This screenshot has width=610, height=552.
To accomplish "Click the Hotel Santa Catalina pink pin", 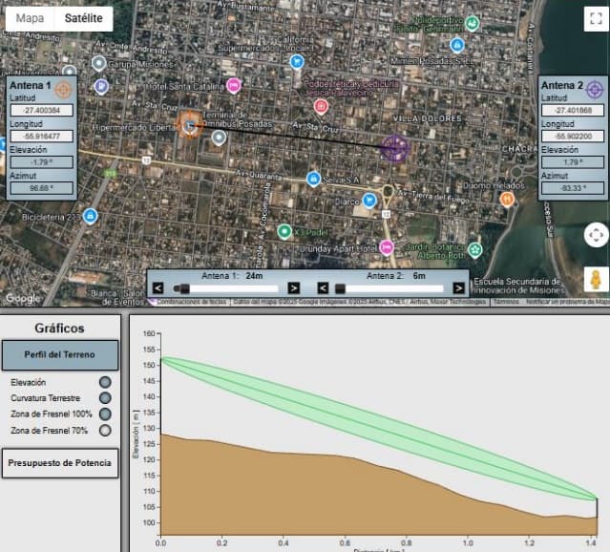I will (x=234, y=86).
